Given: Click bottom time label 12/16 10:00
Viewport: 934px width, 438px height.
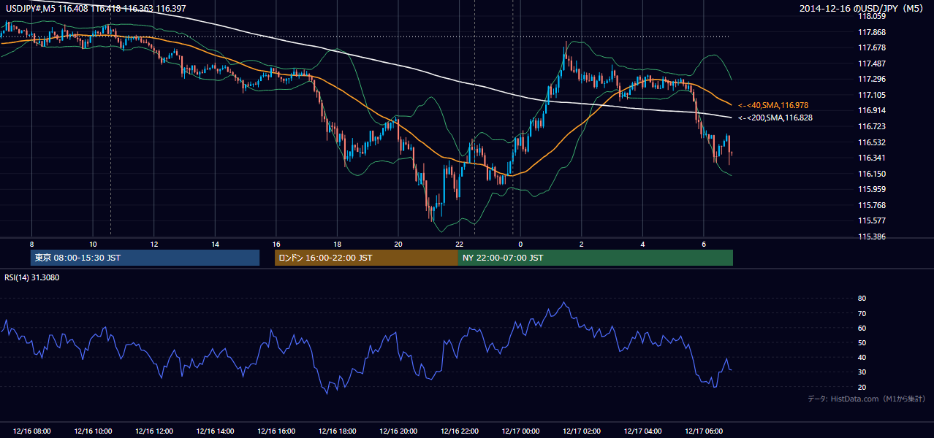Looking at the screenshot, I should click(x=94, y=431).
